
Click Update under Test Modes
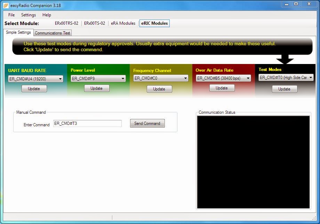click(x=285, y=89)
